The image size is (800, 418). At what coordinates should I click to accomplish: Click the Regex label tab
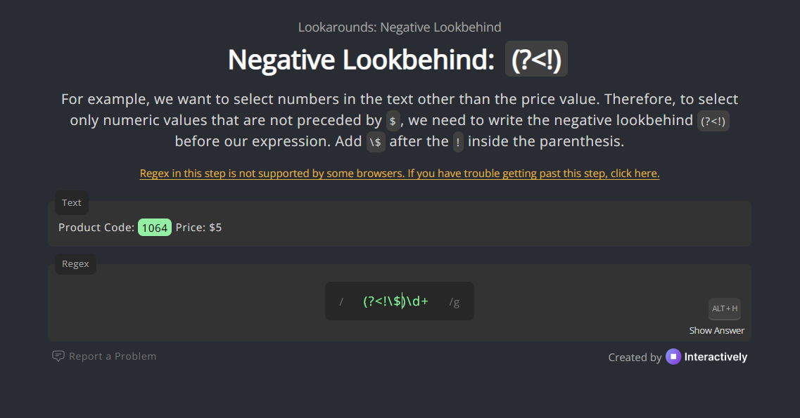[x=75, y=264]
